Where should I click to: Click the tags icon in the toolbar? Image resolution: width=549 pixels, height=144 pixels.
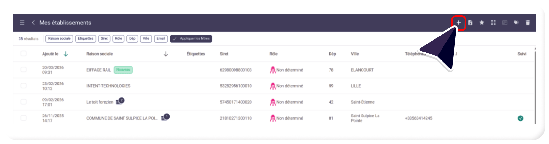click(x=516, y=23)
